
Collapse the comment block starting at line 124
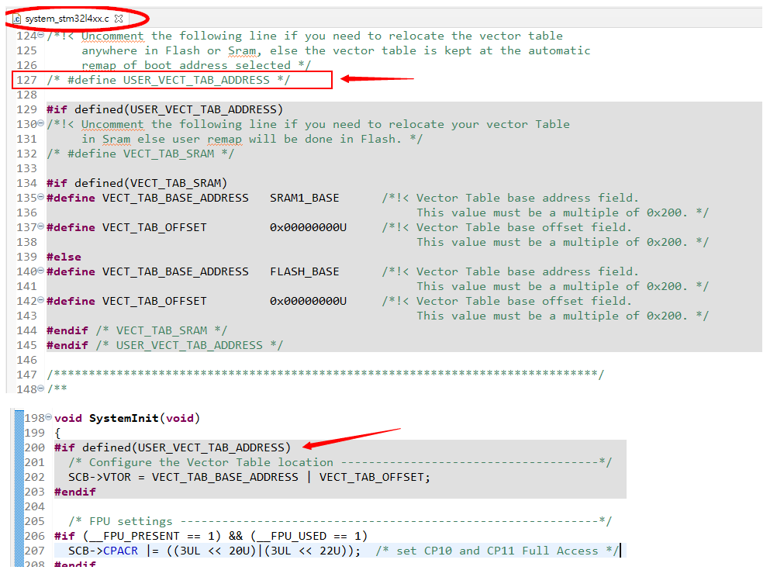tap(41, 35)
